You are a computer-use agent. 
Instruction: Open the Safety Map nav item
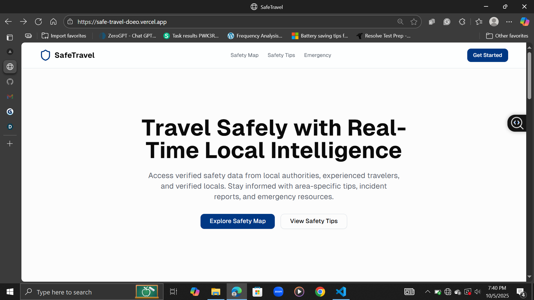[244, 55]
